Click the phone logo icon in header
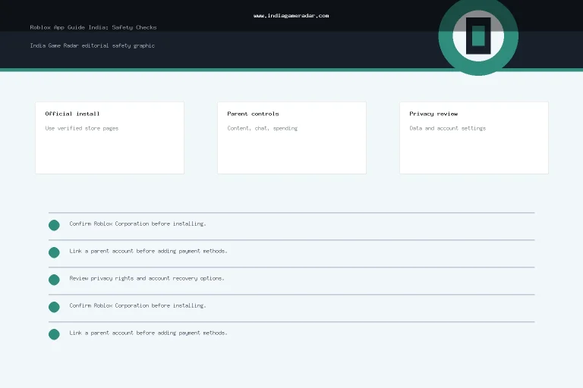Viewport: 583px width, 388px height. point(478,36)
